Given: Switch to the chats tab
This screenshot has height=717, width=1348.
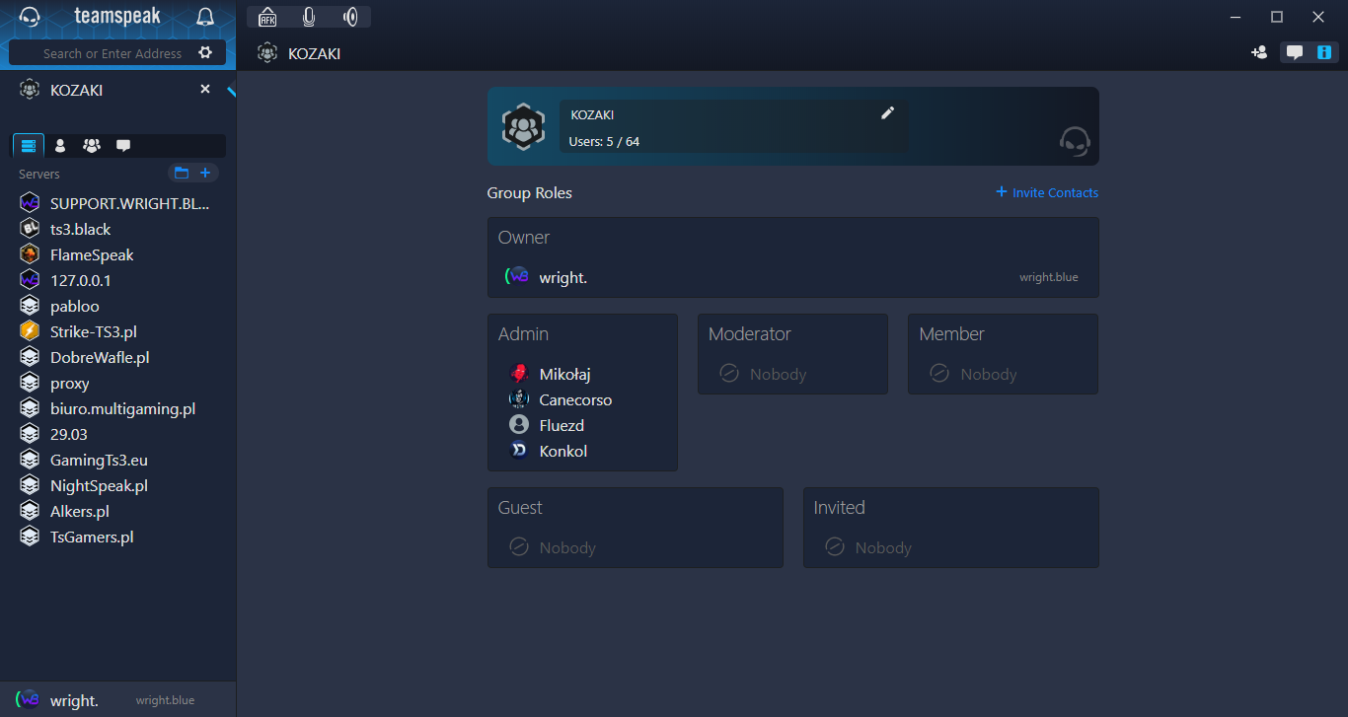Looking at the screenshot, I should click(x=123, y=146).
